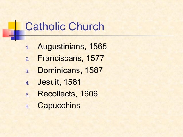
Task: Click the year 1565 text
Action: [x=98, y=46]
